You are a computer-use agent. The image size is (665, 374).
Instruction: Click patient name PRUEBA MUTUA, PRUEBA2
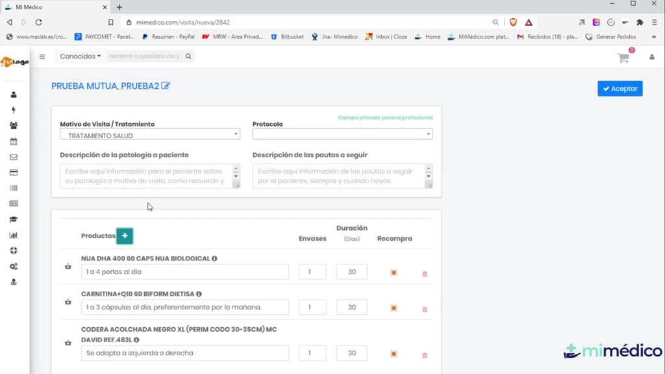(105, 86)
